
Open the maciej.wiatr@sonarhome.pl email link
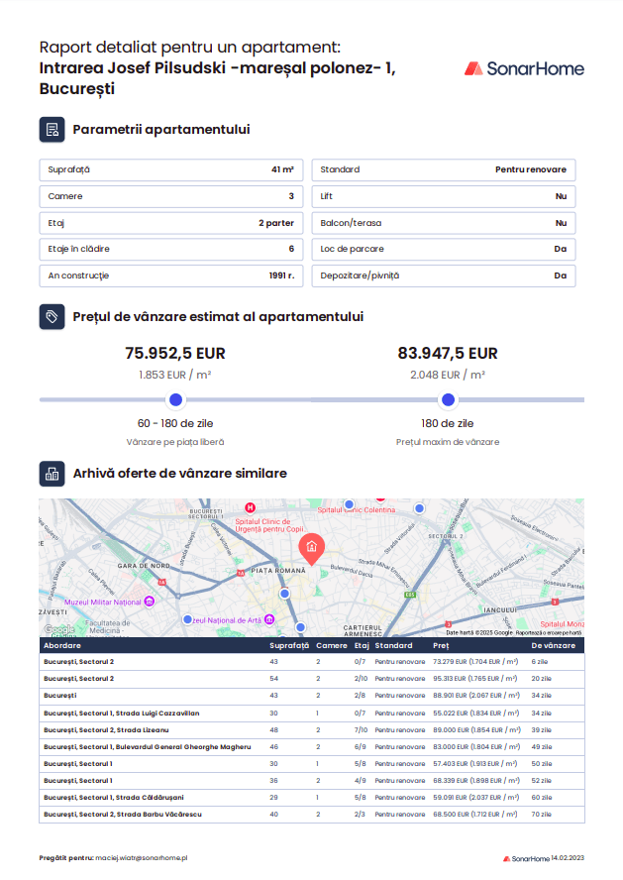tap(142, 858)
